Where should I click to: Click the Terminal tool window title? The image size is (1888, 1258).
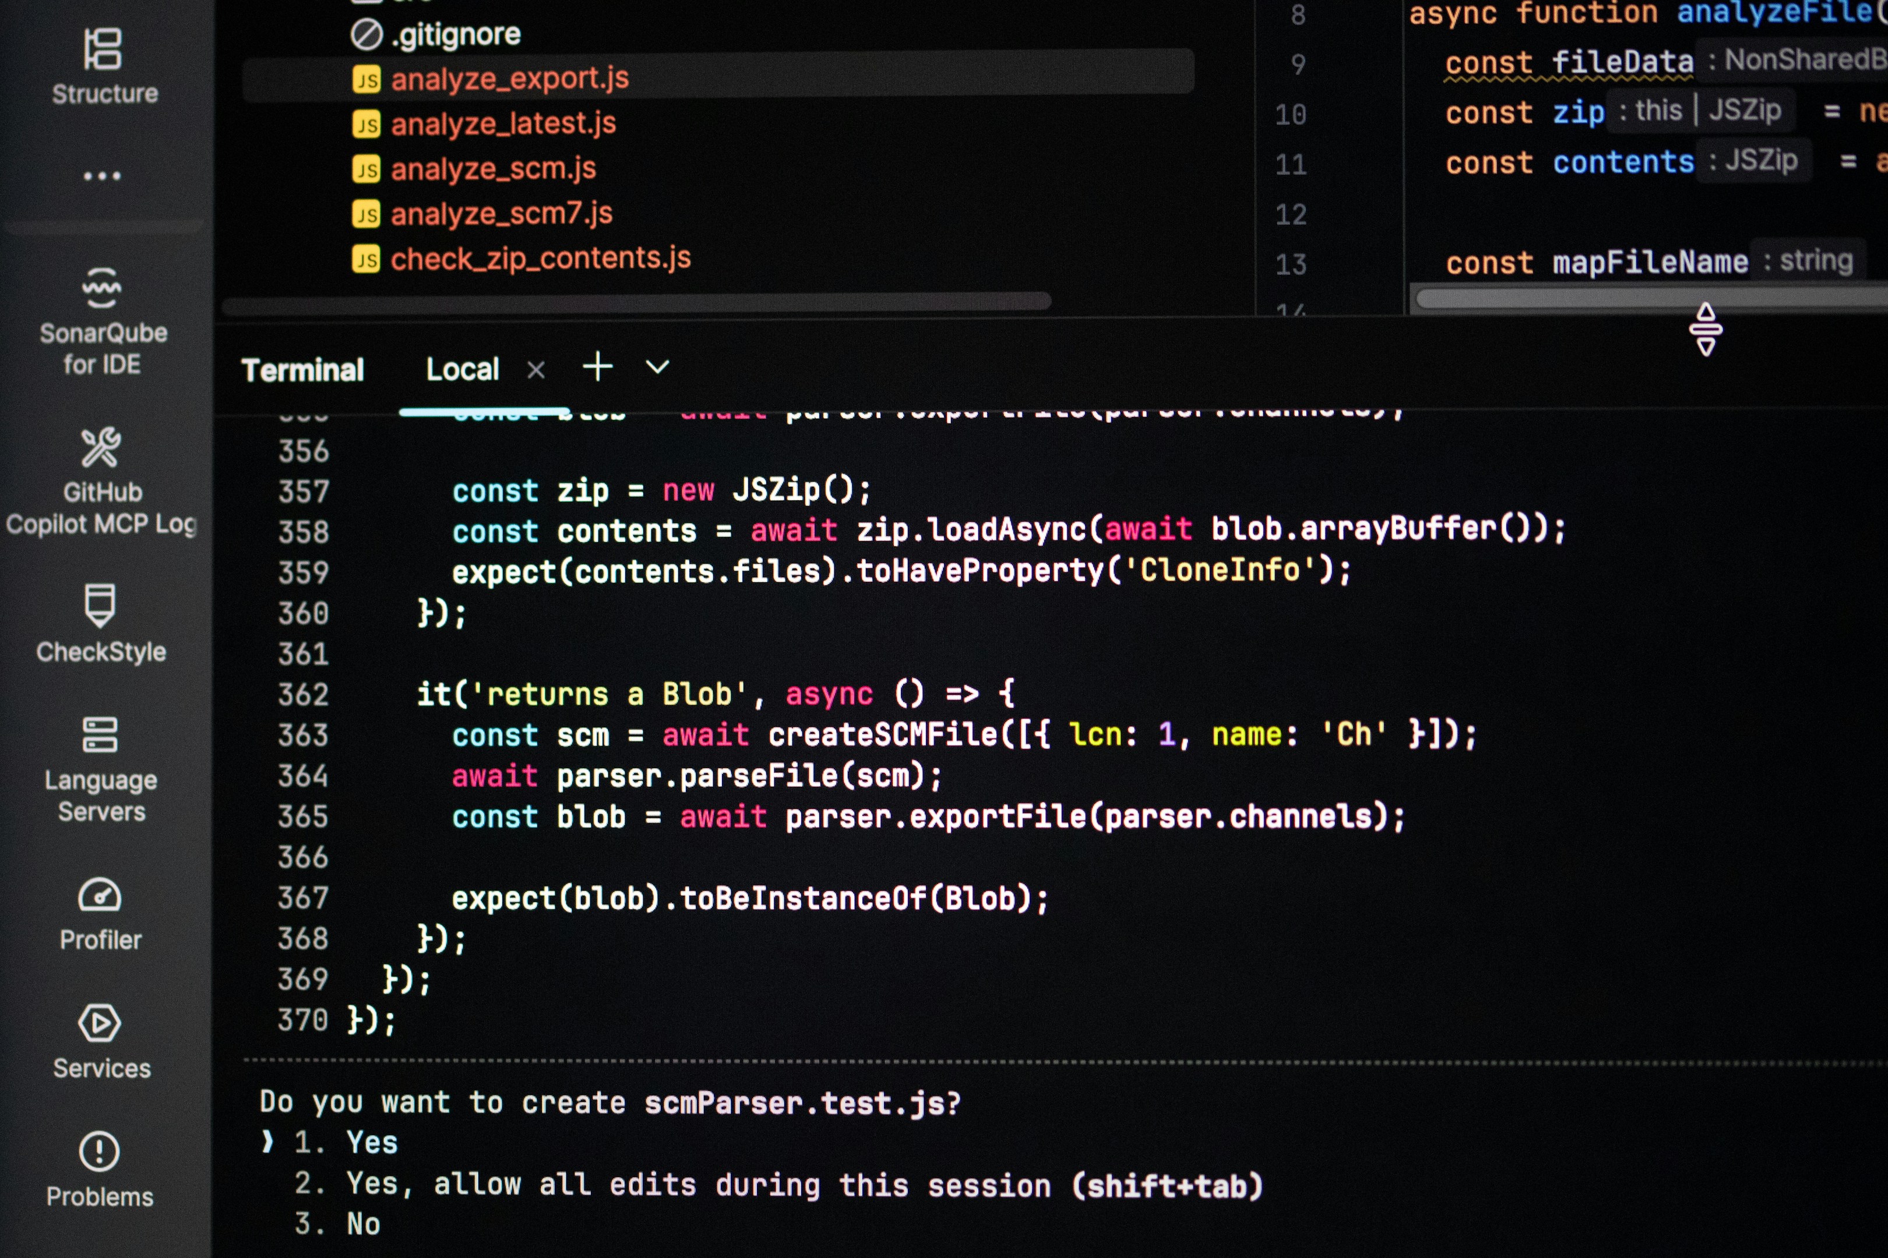(304, 369)
